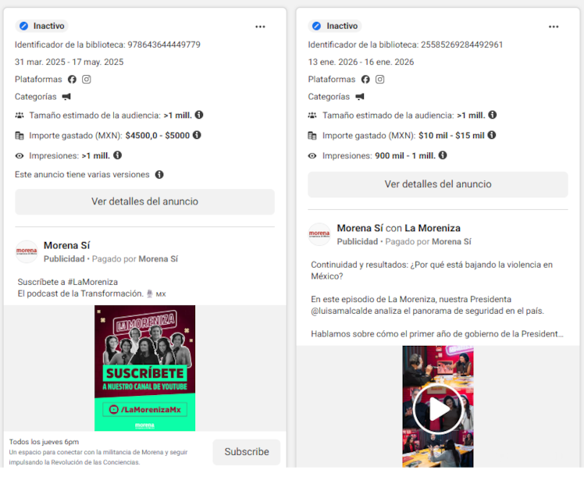
Task: Click the @luisamalcalde mention text
Action: [x=341, y=311]
